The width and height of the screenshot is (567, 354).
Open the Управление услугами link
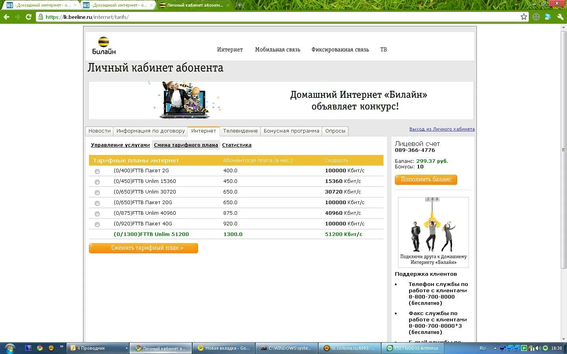[x=120, y=145]
